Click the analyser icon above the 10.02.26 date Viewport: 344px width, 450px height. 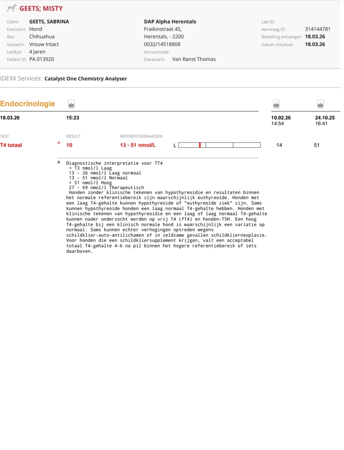tap(276, 104)
